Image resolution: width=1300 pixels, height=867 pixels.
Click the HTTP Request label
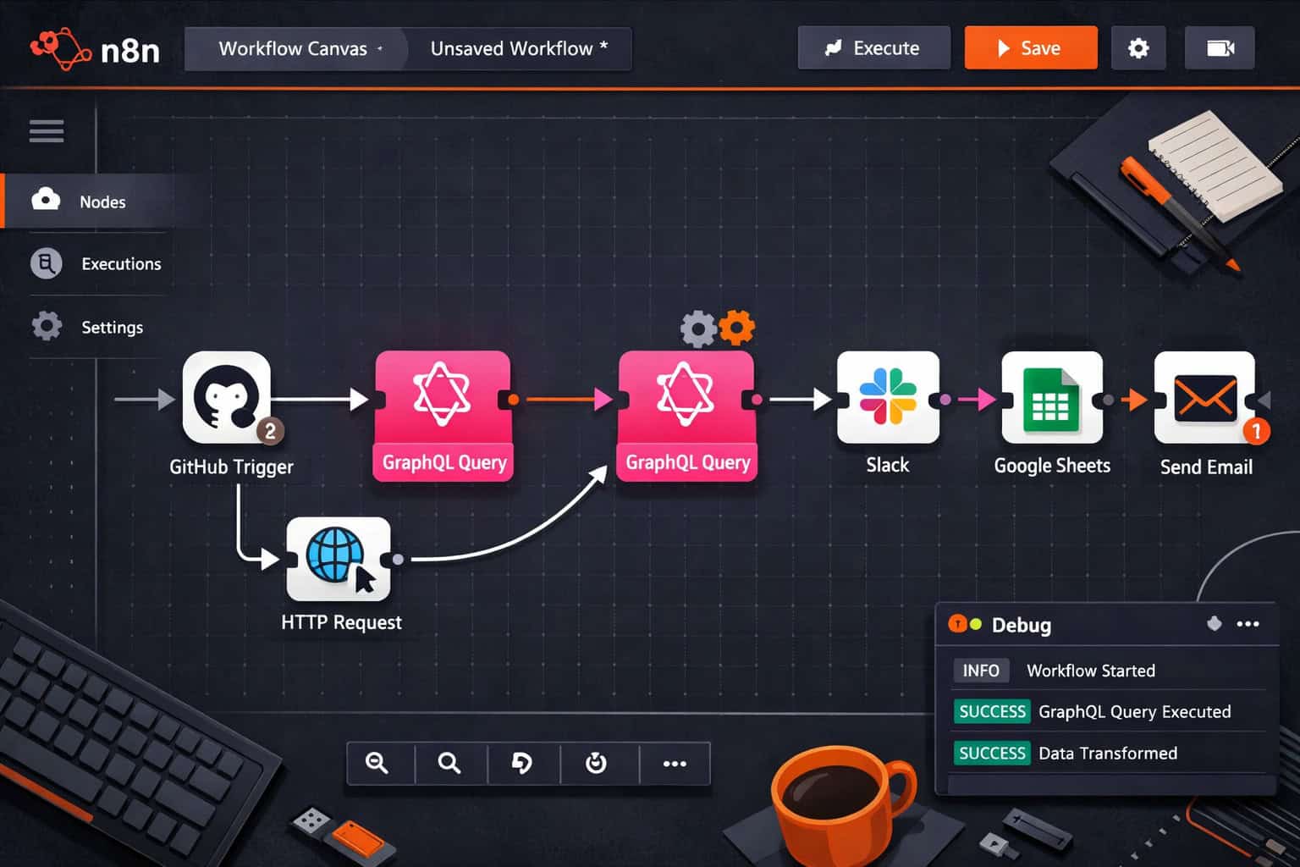pyautogui.click(x=341, y=622)
